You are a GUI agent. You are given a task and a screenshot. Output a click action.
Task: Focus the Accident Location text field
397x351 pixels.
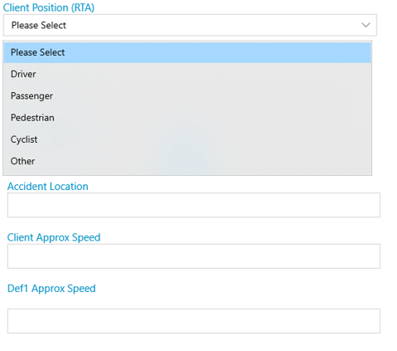[x=194, y=205]
